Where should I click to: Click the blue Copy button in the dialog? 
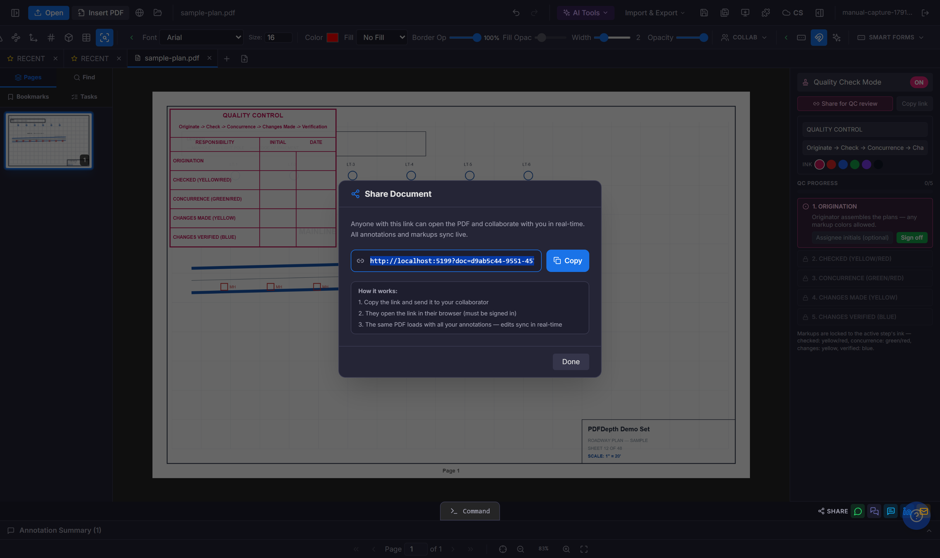pyautogui.click(x=568, y=260)
